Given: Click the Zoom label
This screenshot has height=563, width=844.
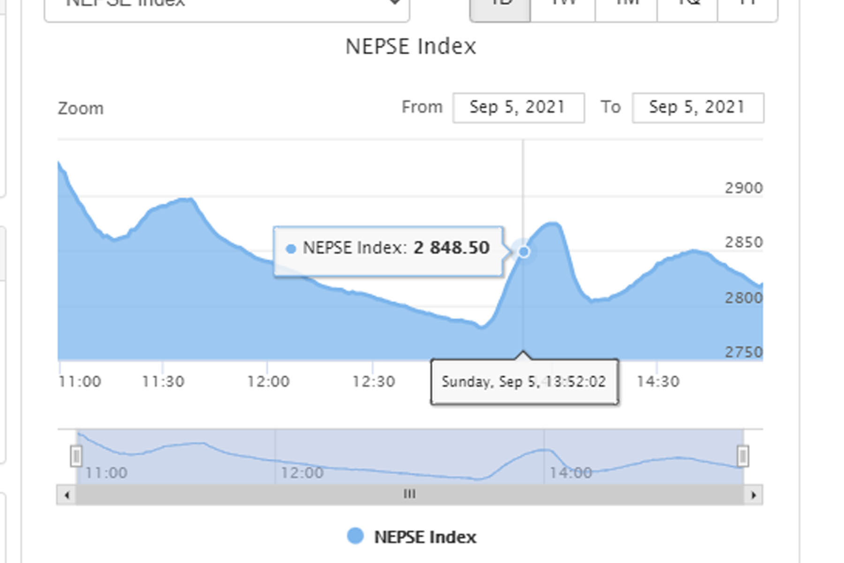Looking at the screenshot, I should coord(81,108).
